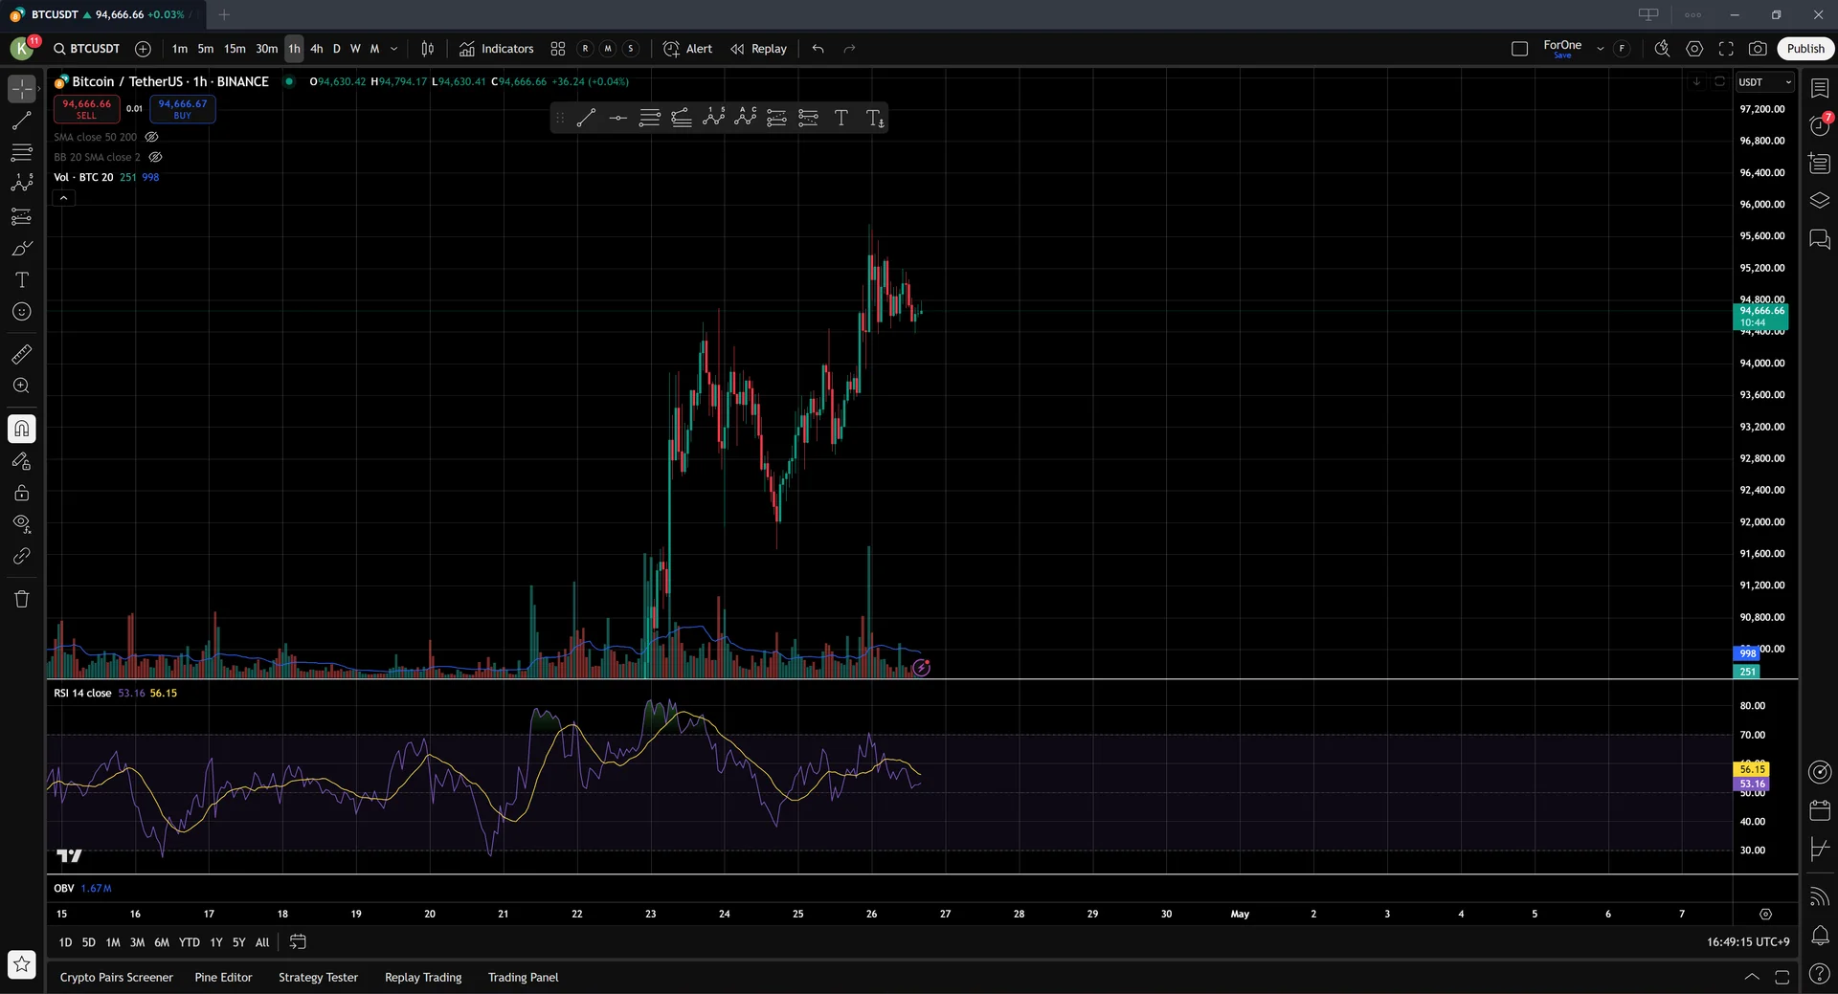
Task: Collapse the indicator legend chevron
Action: pyautogui.click(x=63, y=198)
